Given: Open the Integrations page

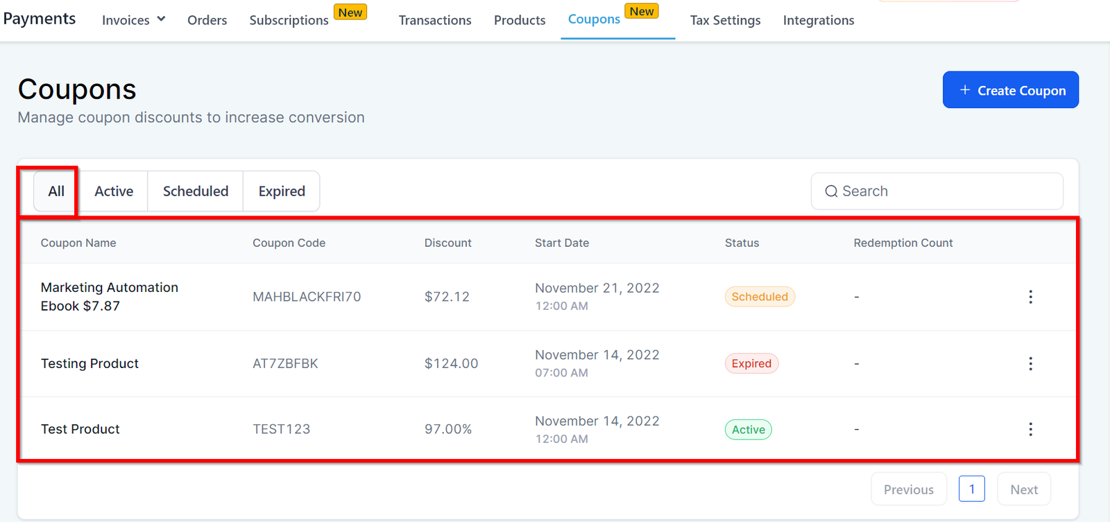Looking at the screenshot, I should tap(819, 20).
